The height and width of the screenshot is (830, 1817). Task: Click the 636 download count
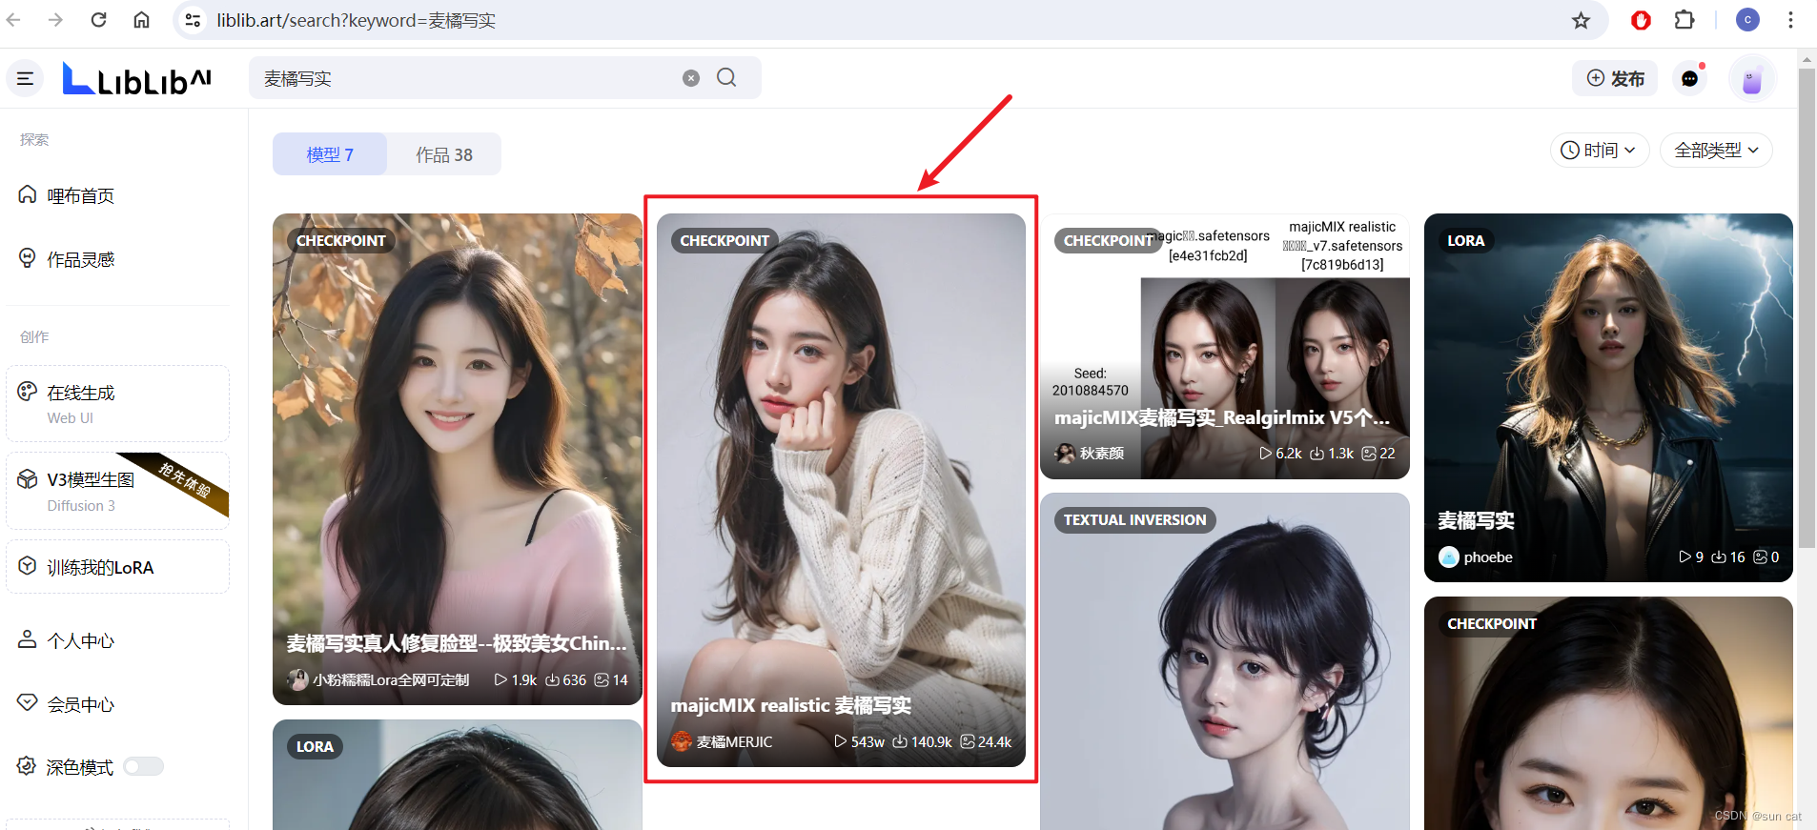[566, 679]
